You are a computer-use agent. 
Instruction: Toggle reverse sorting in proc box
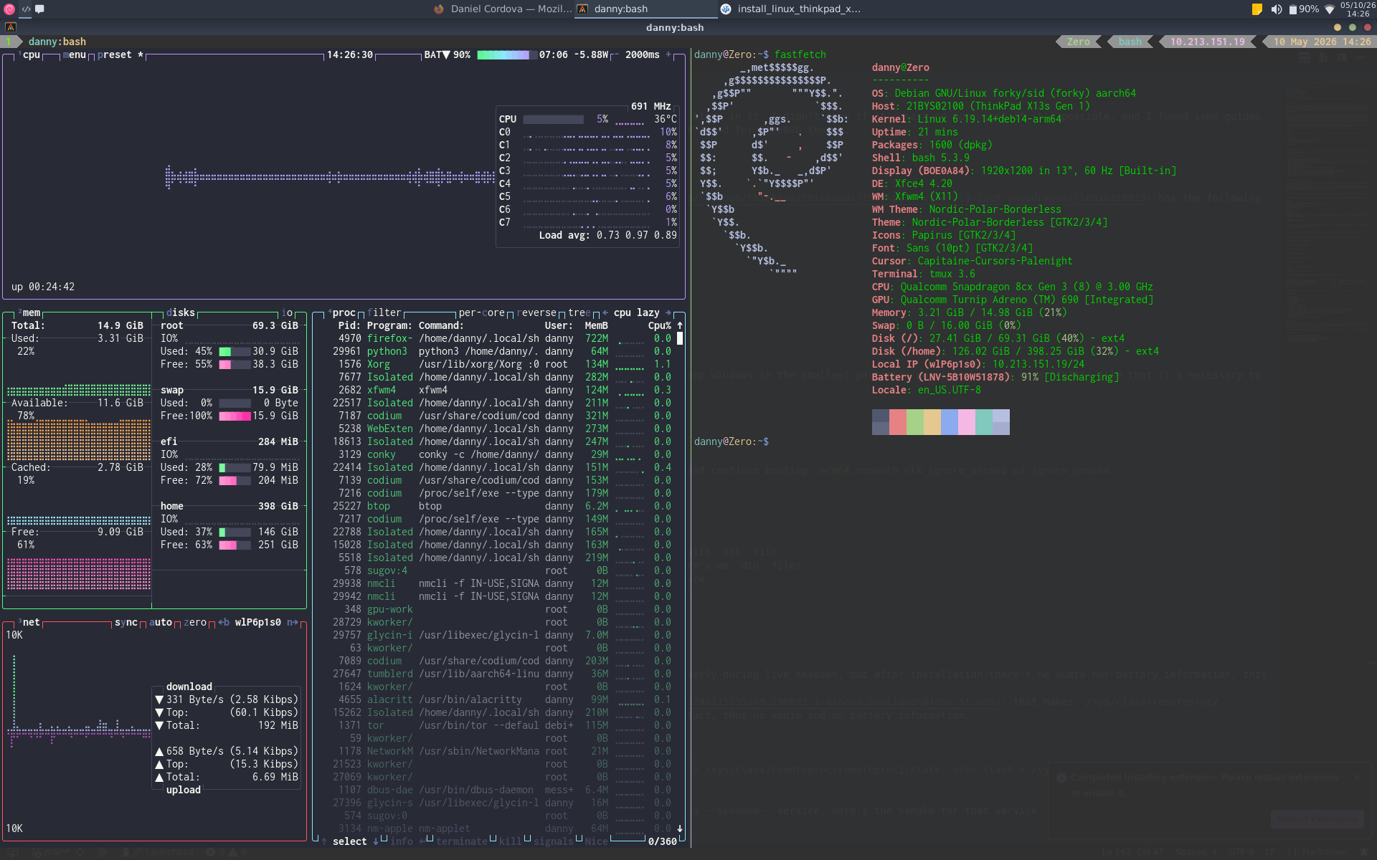[536, 312]
